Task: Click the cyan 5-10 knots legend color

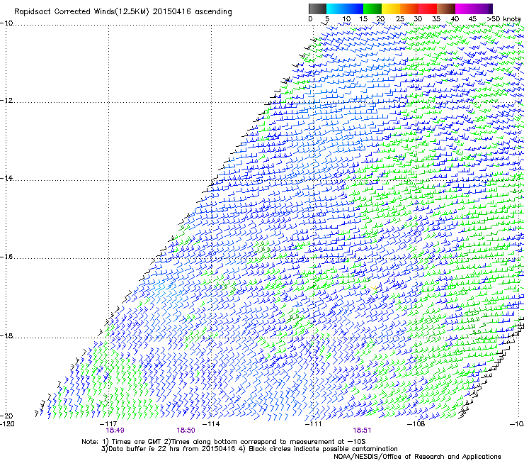Action: point(336,9)
